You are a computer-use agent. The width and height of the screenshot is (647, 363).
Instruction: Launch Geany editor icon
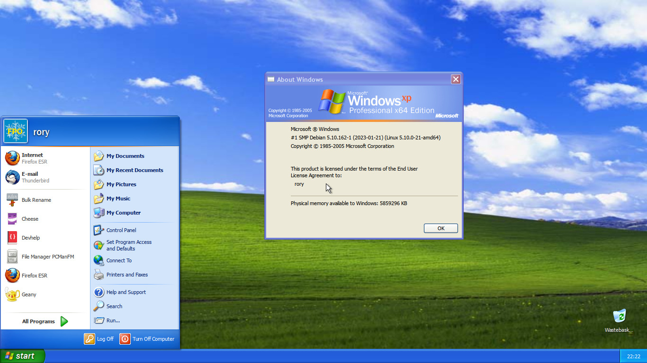point(12,294)
